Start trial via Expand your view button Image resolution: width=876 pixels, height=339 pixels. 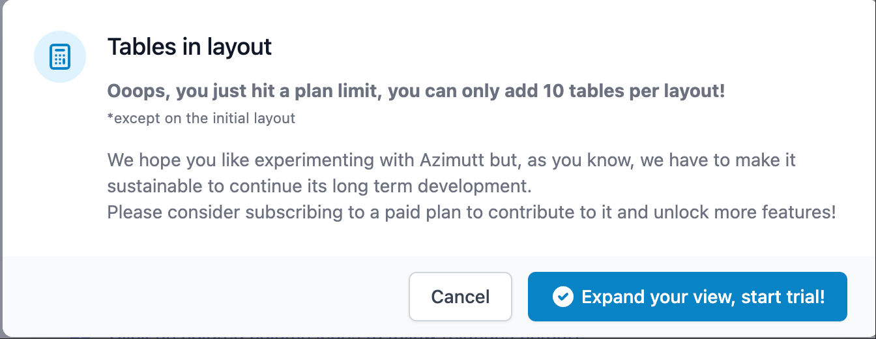(x=687, y=297)
